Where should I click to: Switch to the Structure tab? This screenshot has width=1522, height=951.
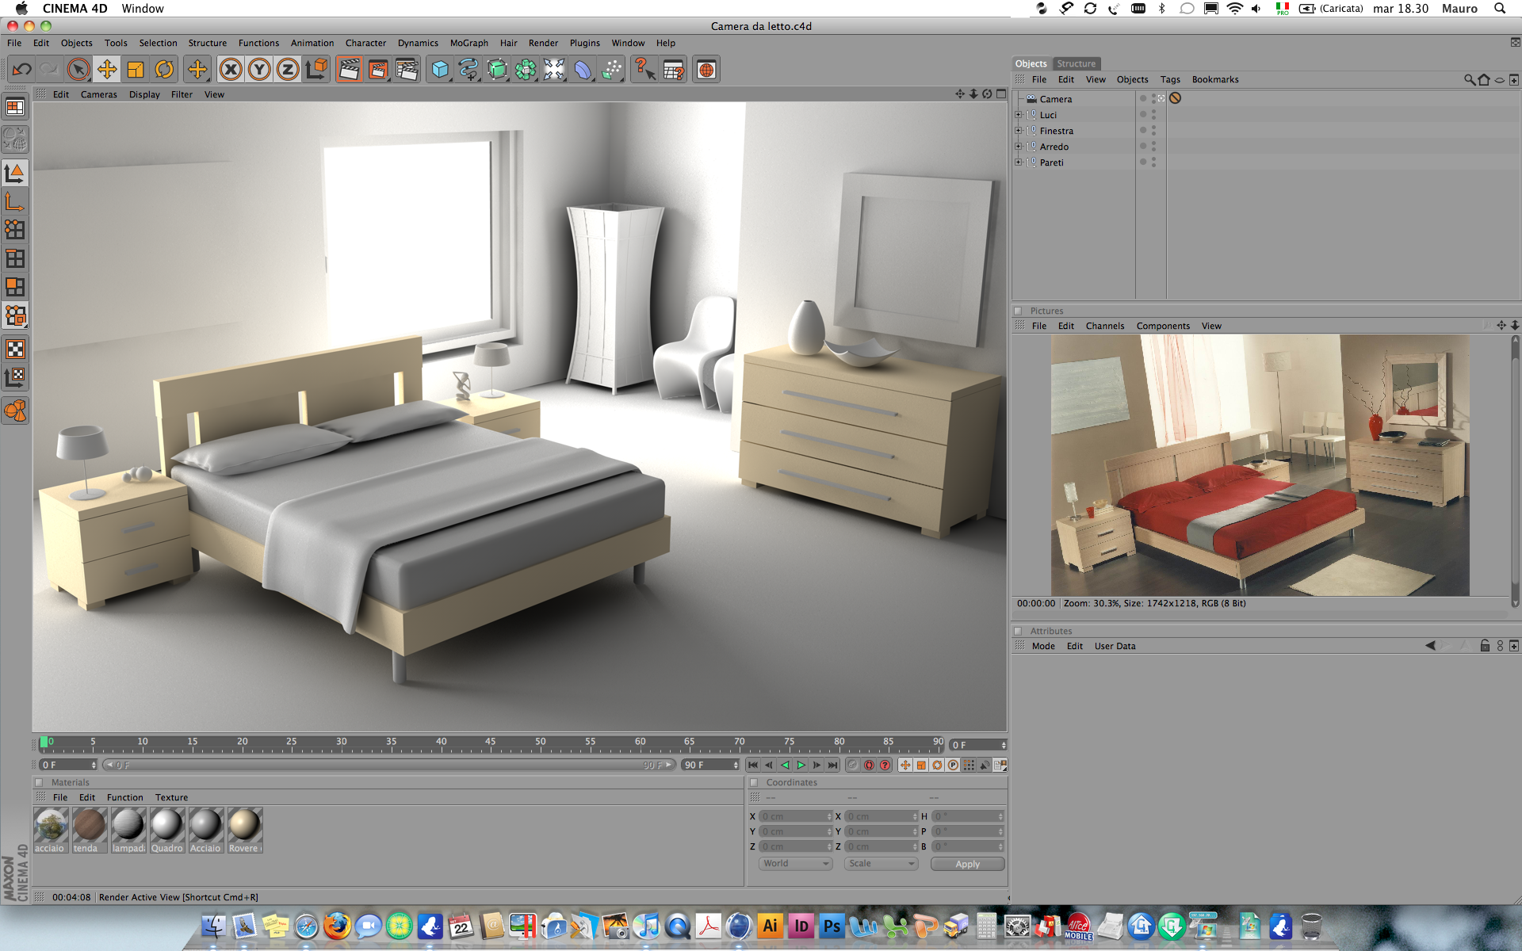point(1076,63)
